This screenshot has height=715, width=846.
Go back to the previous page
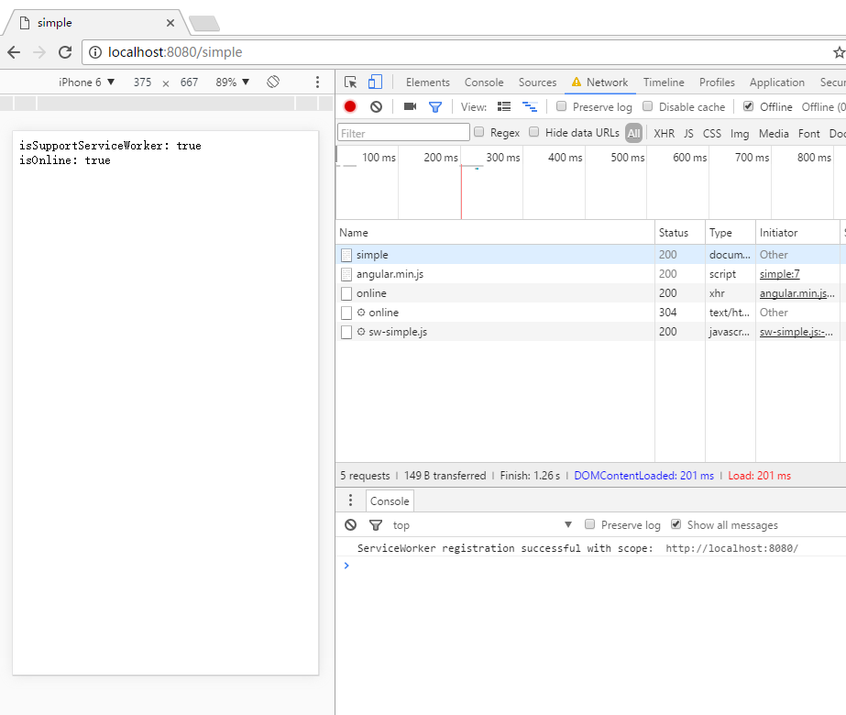14,52
